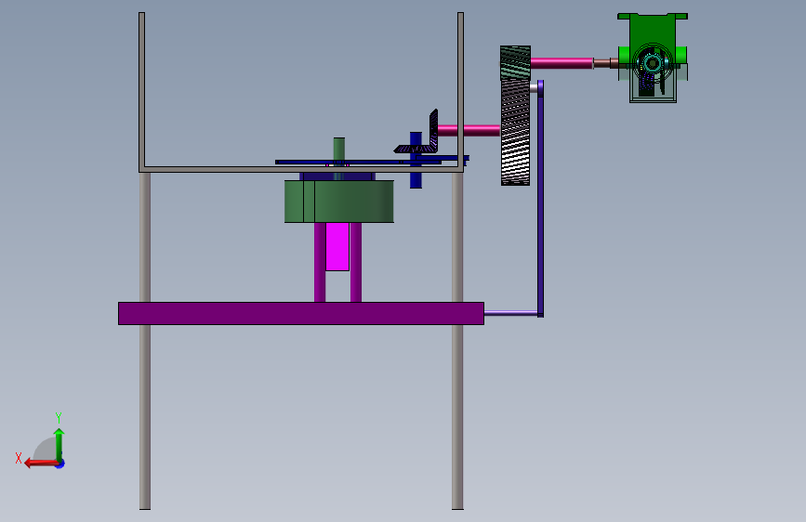Select the flat blue plate inside the tray
This screenshot has width=806, height=522.
click(358, 162)
